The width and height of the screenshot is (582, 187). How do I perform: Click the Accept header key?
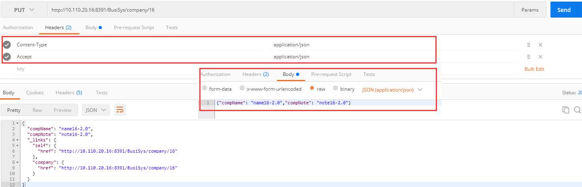(x=24, y=57)
